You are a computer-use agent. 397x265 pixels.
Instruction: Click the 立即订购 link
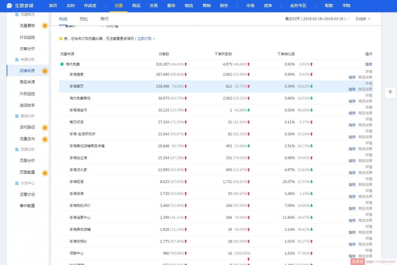[x=146, y=38]
